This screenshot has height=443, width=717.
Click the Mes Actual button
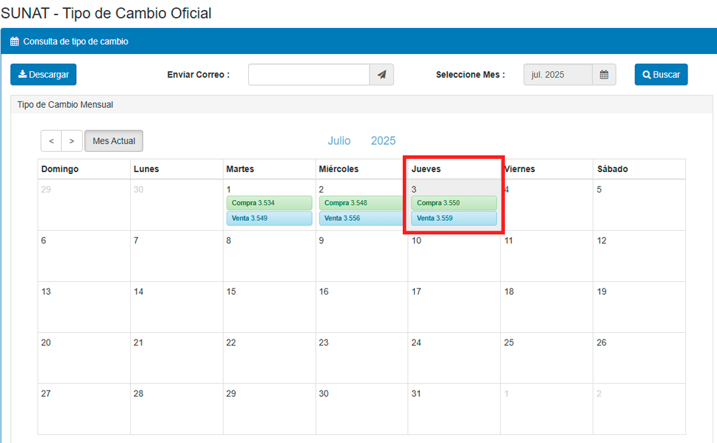[x=114, y=141]
